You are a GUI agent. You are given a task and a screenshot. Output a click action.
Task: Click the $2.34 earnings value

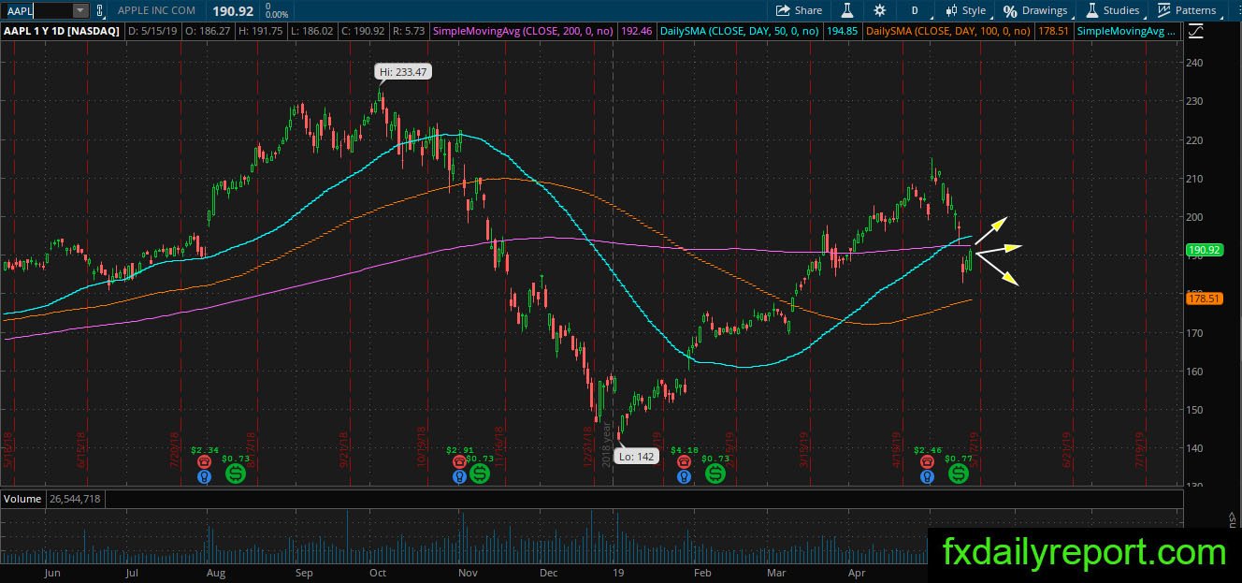pos(205,450)
